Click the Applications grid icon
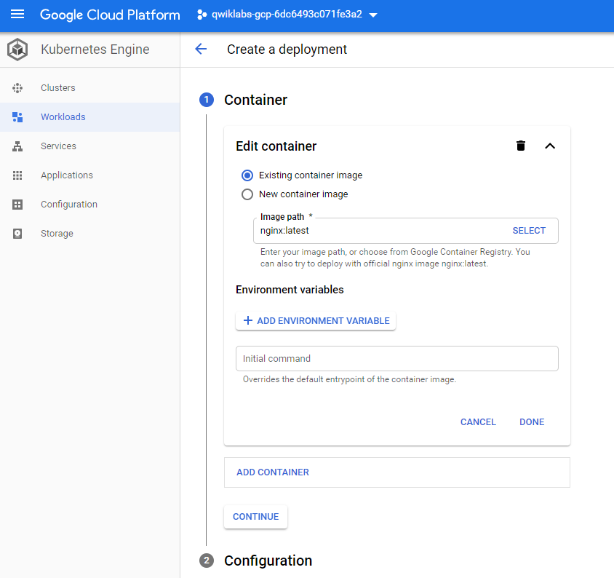The image size is (614, 578). point(17,175)
